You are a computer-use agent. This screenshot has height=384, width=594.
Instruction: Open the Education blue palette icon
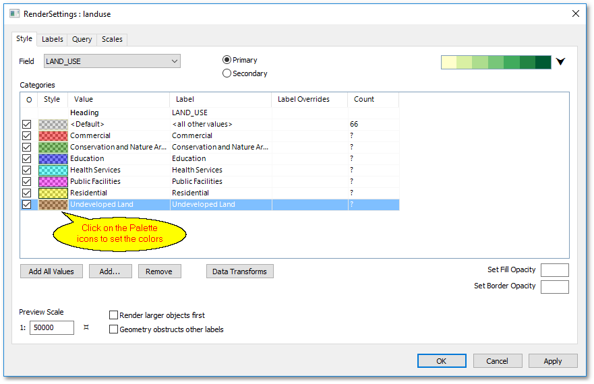53,158
